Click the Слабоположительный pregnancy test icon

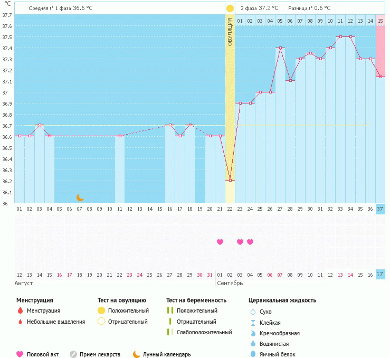(170, 332)
